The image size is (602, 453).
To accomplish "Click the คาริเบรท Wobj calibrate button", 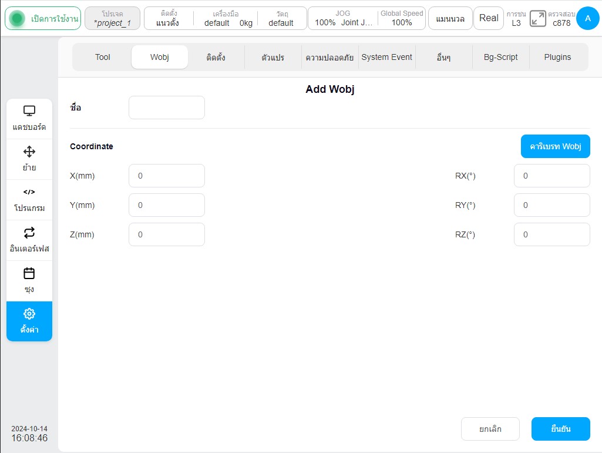I will tap(555, 146).
